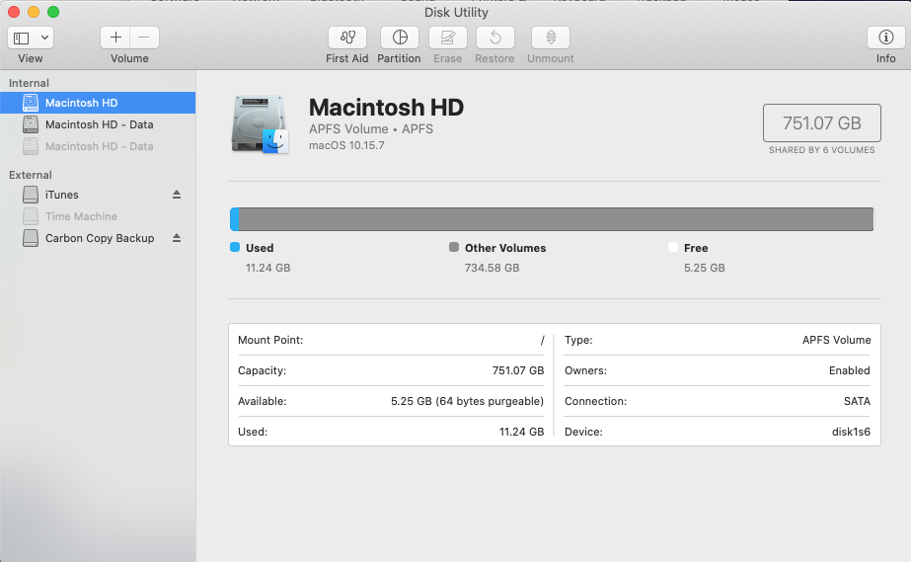
Task: Click the Restore arrow icon
Action: [495, 38]
